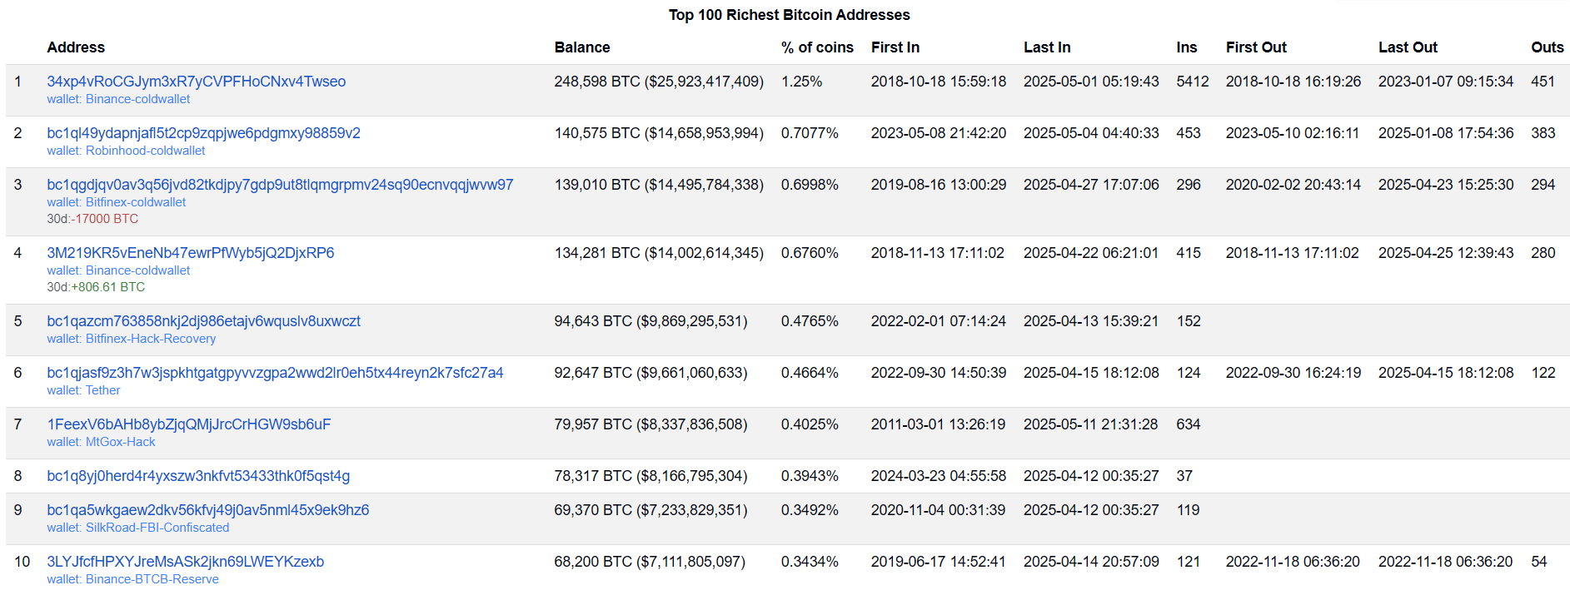Open address bc1q8yj0herd4r4yxszw3nkfvt53433thk0f5qst4g

click(x=198, y=476)
